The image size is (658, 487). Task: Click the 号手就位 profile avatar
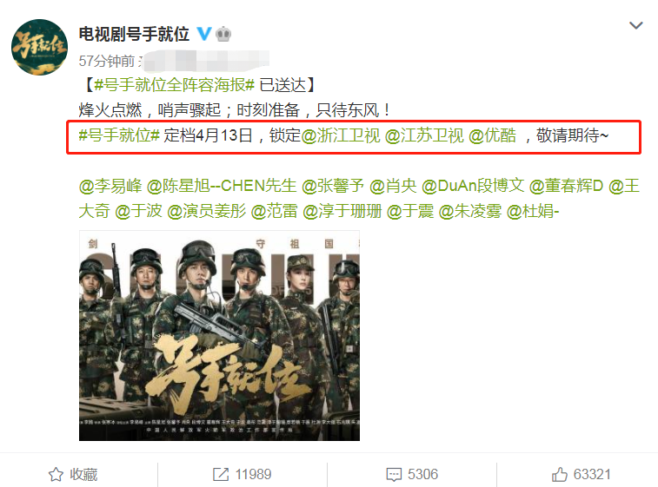(39, 47)
